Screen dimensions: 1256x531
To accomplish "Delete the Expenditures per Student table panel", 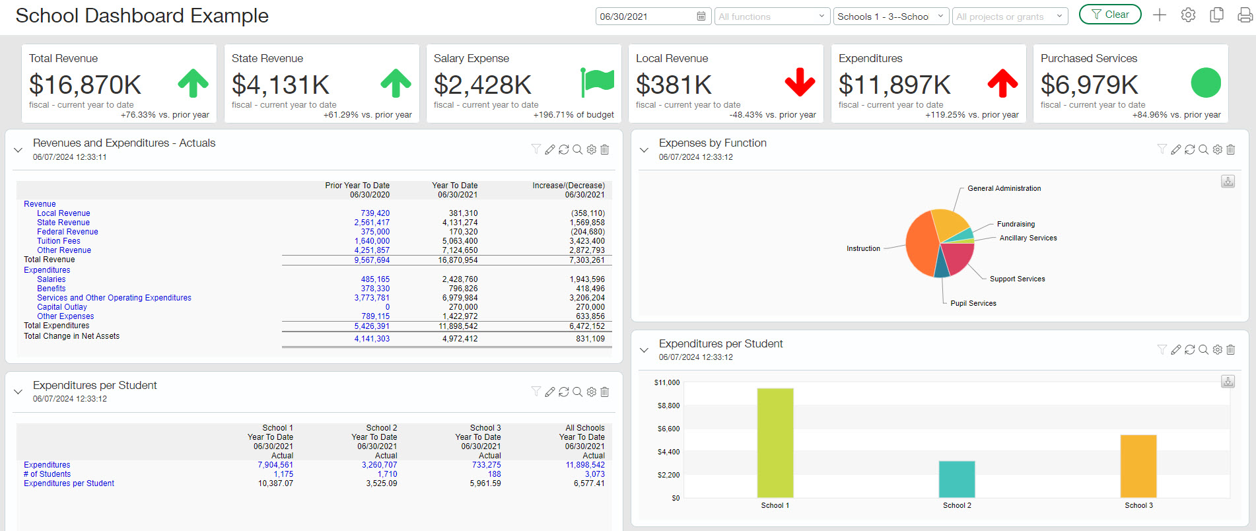I will (x=604, y=392).
